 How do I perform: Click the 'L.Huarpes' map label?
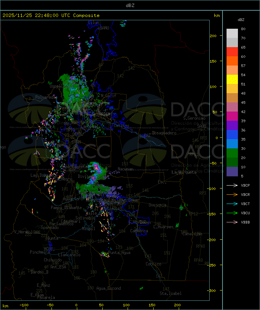coord(163,227)
